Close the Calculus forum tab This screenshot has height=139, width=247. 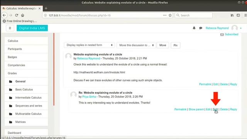[39, 8]
